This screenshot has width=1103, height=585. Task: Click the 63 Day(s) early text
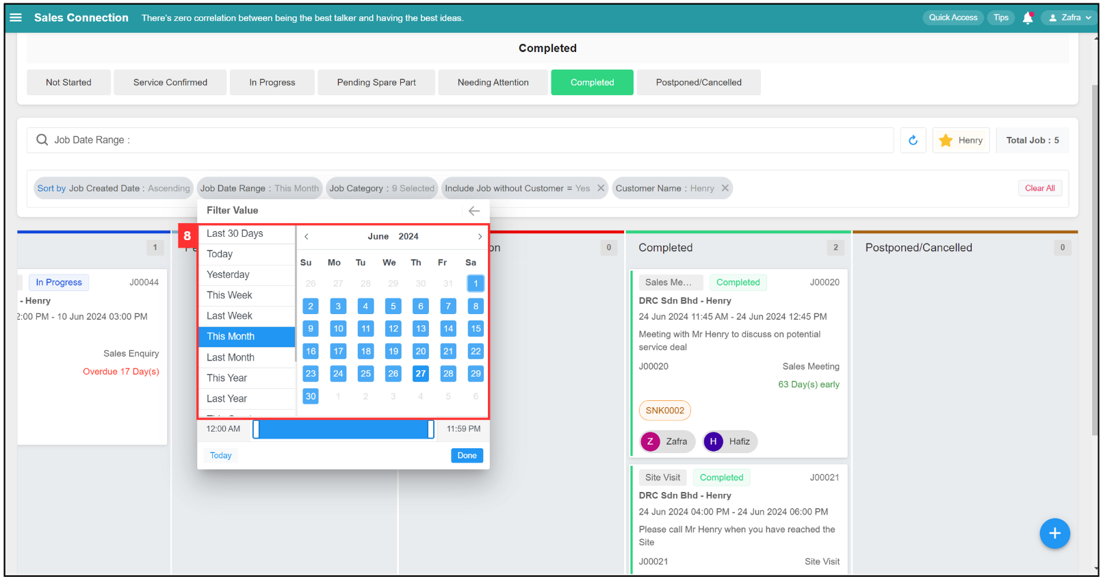click(809, 385)
